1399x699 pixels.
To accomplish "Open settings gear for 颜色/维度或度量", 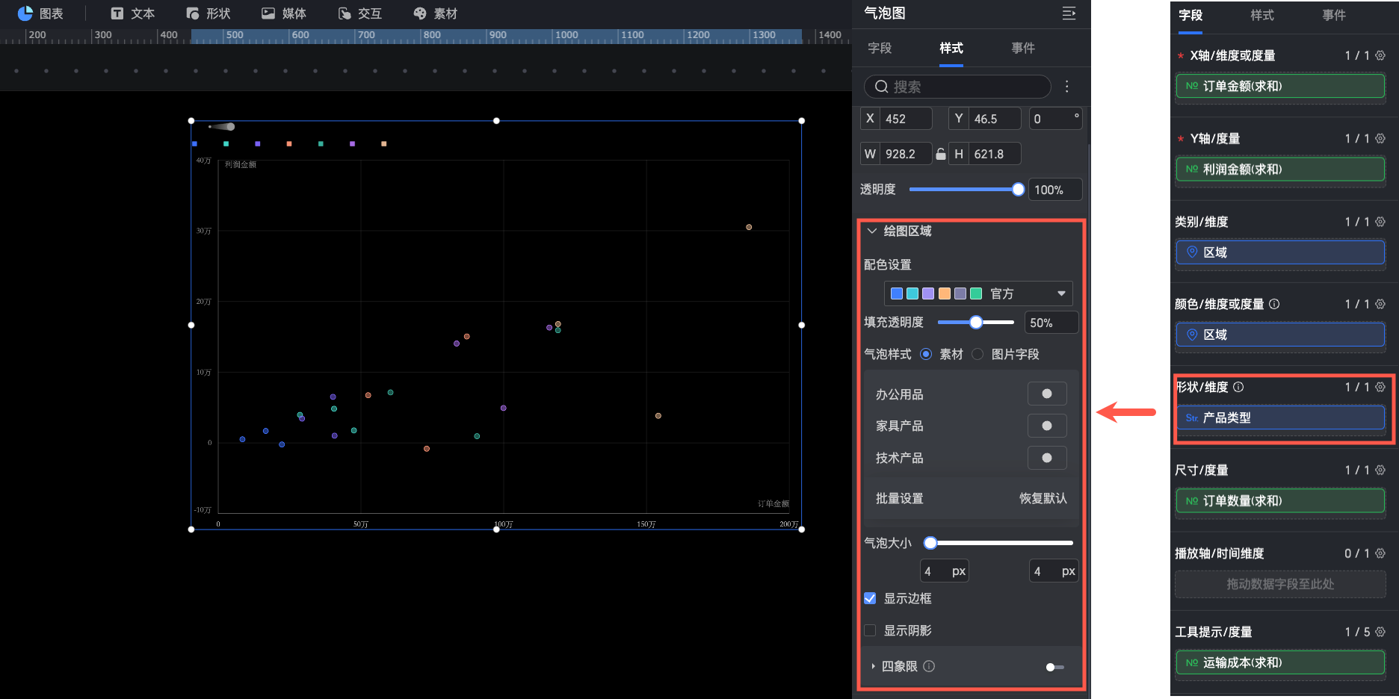I will (1380, 304).
